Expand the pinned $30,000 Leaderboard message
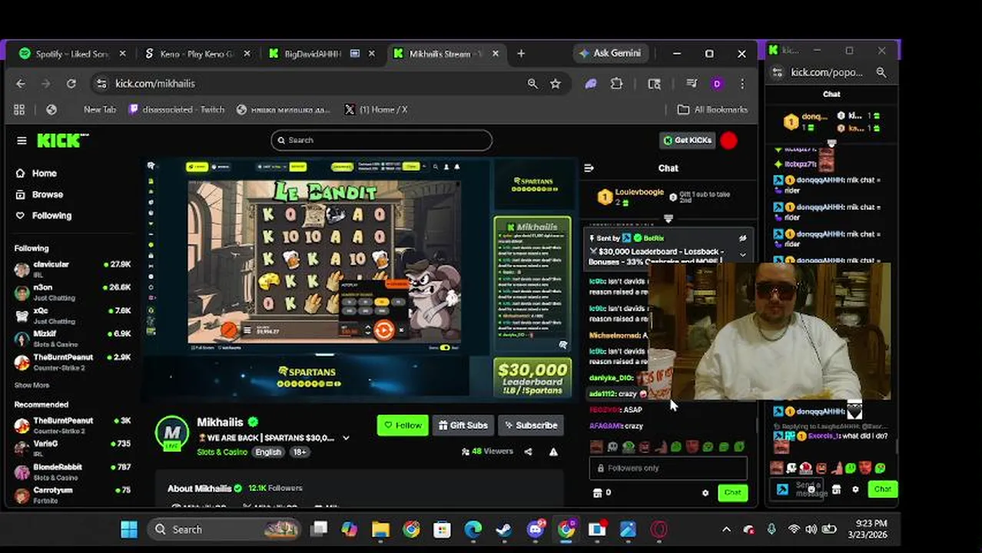The image size is (982, 553). pos(742,254)
